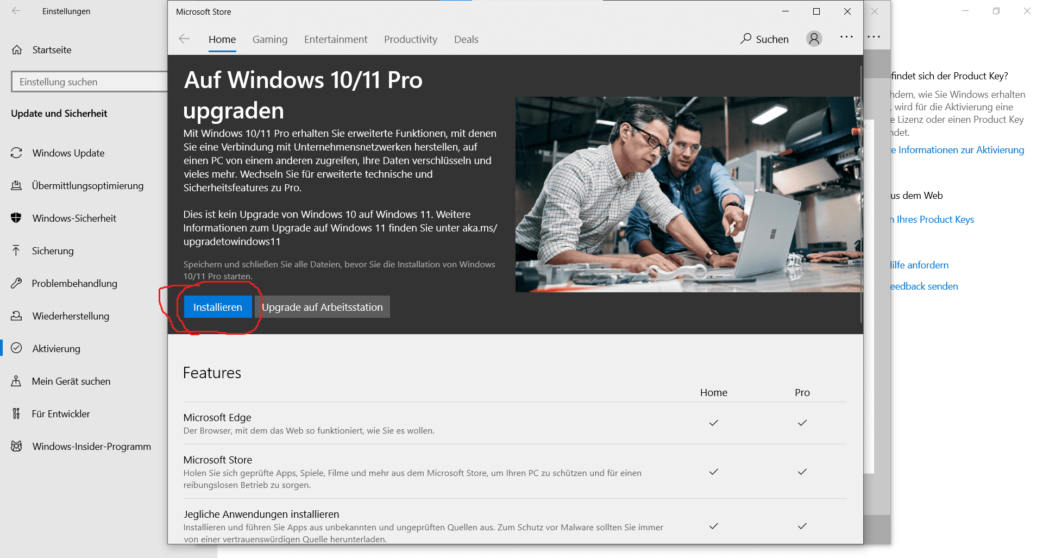Click the Pro column header
1043x558 pixels.
click(802, 392)
